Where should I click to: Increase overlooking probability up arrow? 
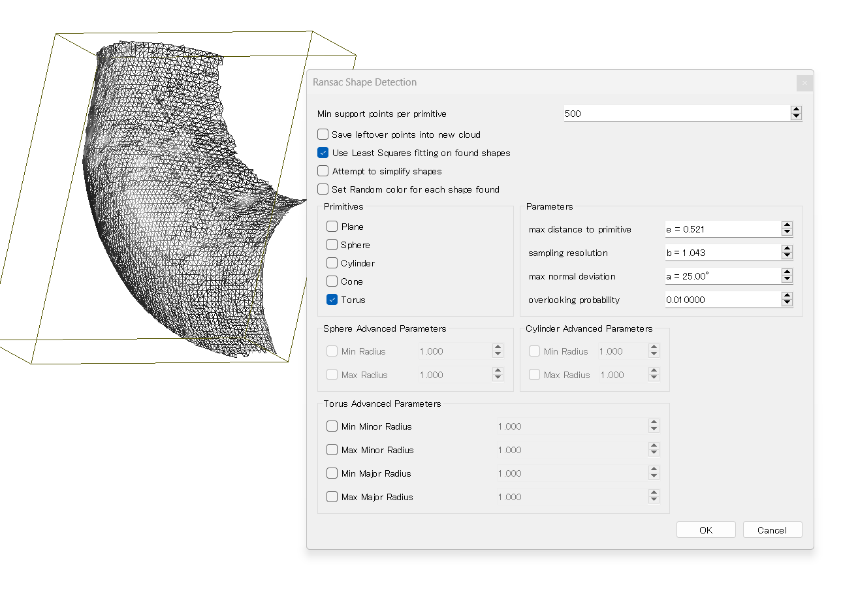tap(787, 296)
